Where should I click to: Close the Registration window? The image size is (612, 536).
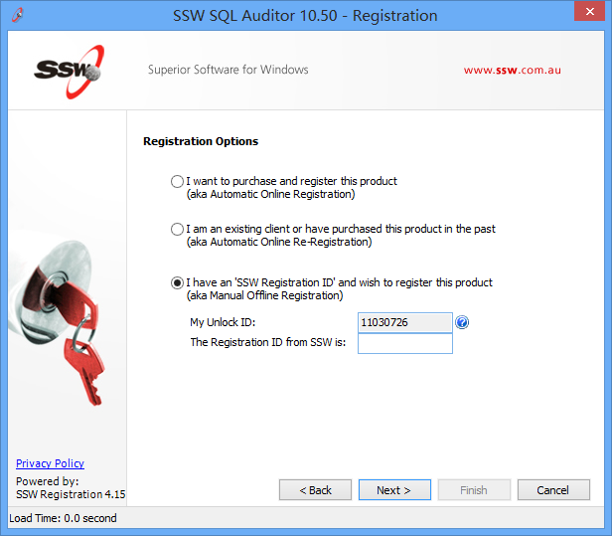[590, 11]
